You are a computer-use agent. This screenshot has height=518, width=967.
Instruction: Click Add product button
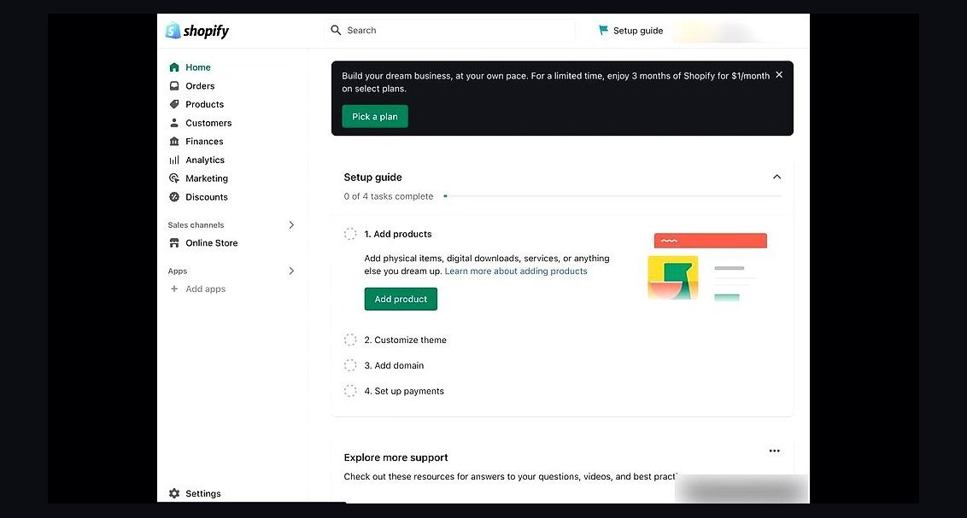(x=401, y=299)
